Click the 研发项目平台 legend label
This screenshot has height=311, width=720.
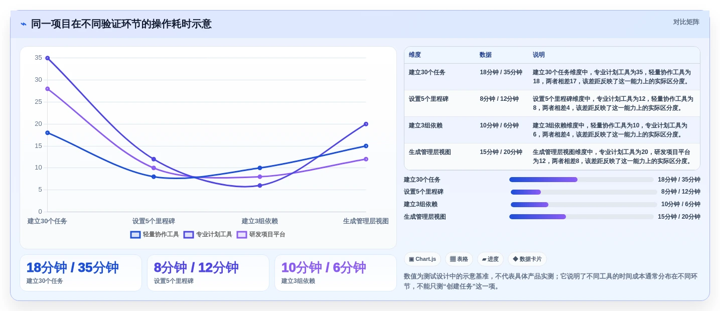pyautogui.click(x=267, y=234)
